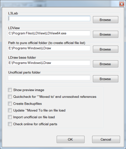The image size is (126, 149).
Task: Browse for Unofficial parts folder
Action: click(x=105, y=79)
